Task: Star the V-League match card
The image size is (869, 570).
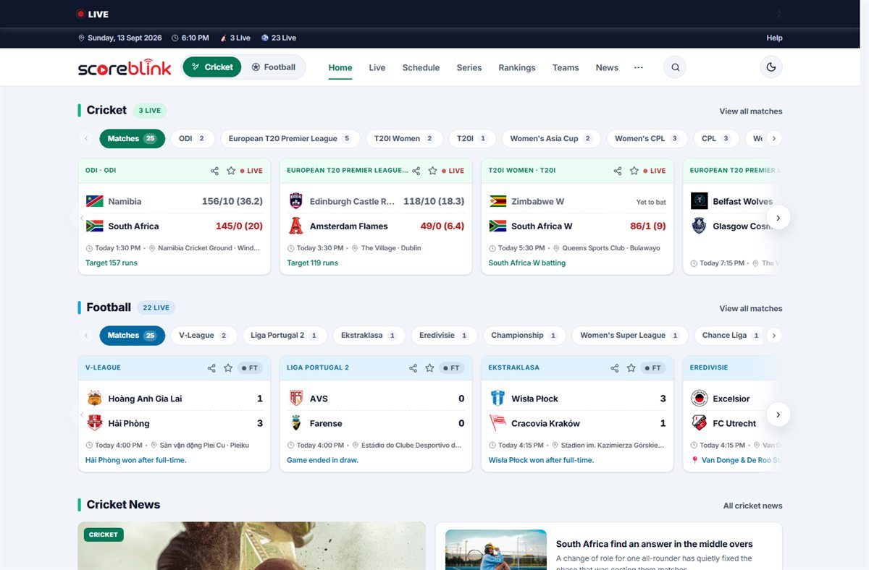Action: click(x=228, y=368)
